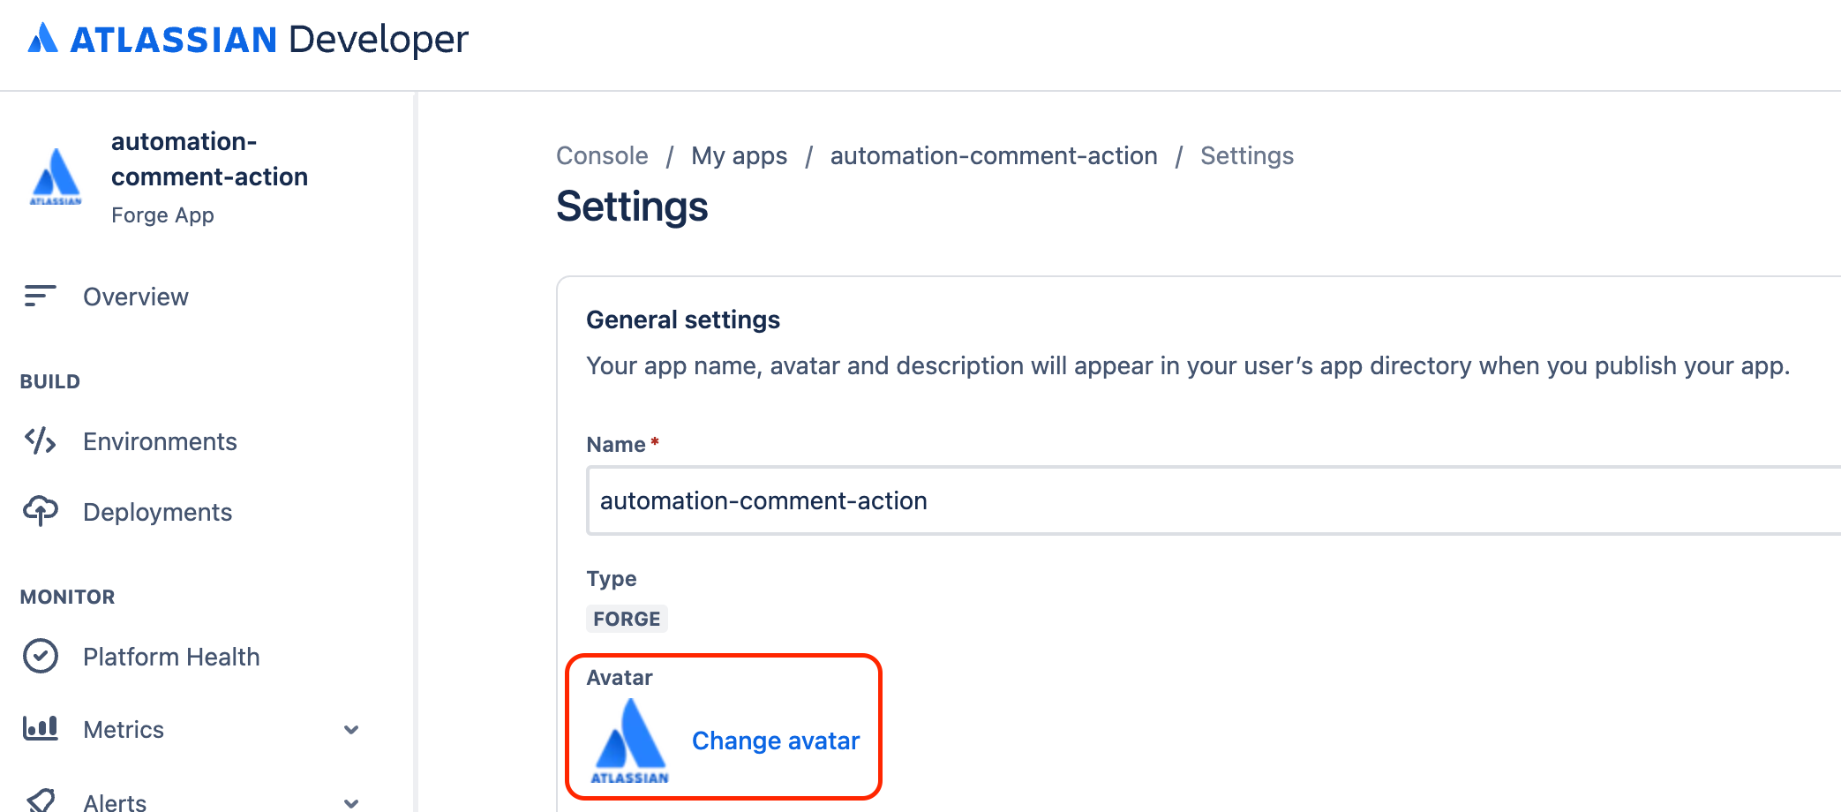Viewport: 1841px width, 812px height.
Task: Click the avatar image thumbnail in settings
Action: point(630,740)
